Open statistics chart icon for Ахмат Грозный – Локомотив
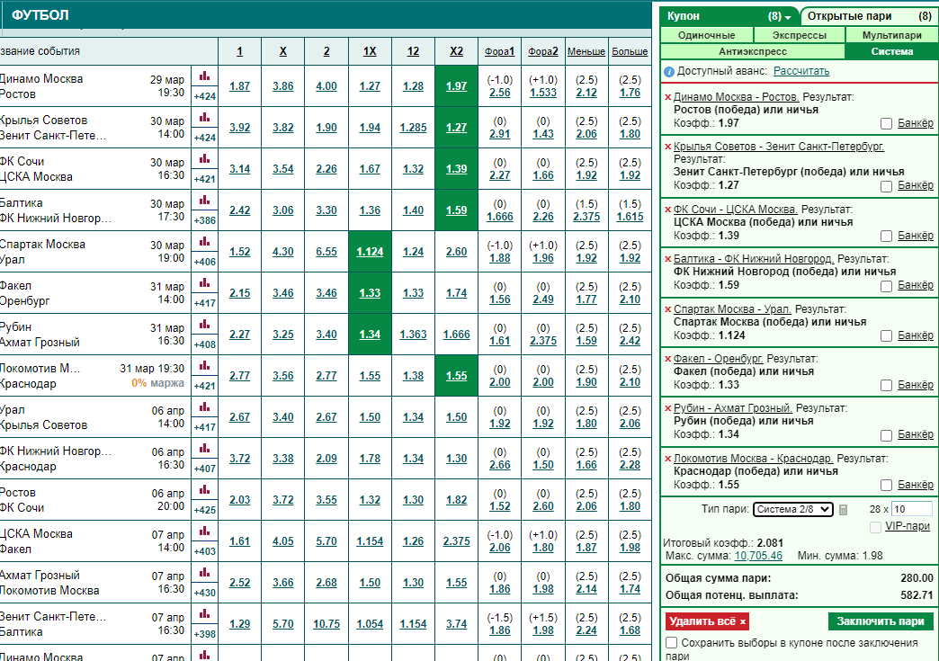939x661 pixels. pos(205,572)
